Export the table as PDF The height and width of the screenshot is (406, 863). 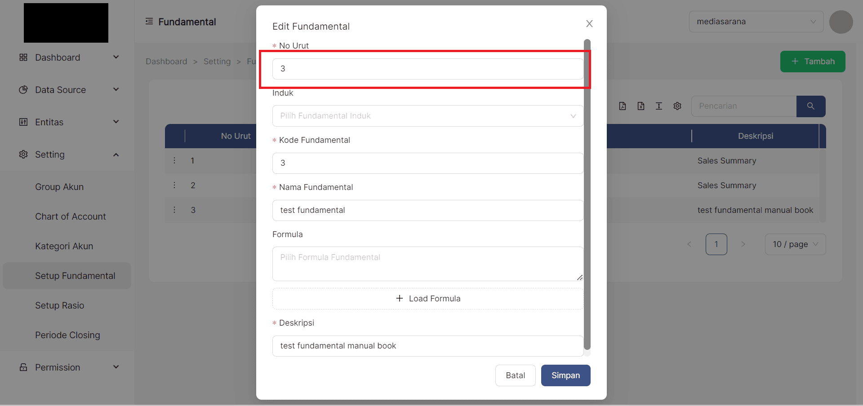(623, 106)
